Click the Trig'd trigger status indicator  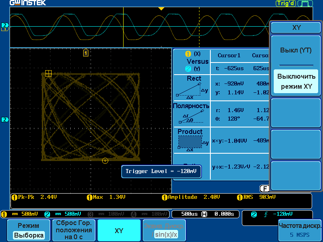click(285, 3)
